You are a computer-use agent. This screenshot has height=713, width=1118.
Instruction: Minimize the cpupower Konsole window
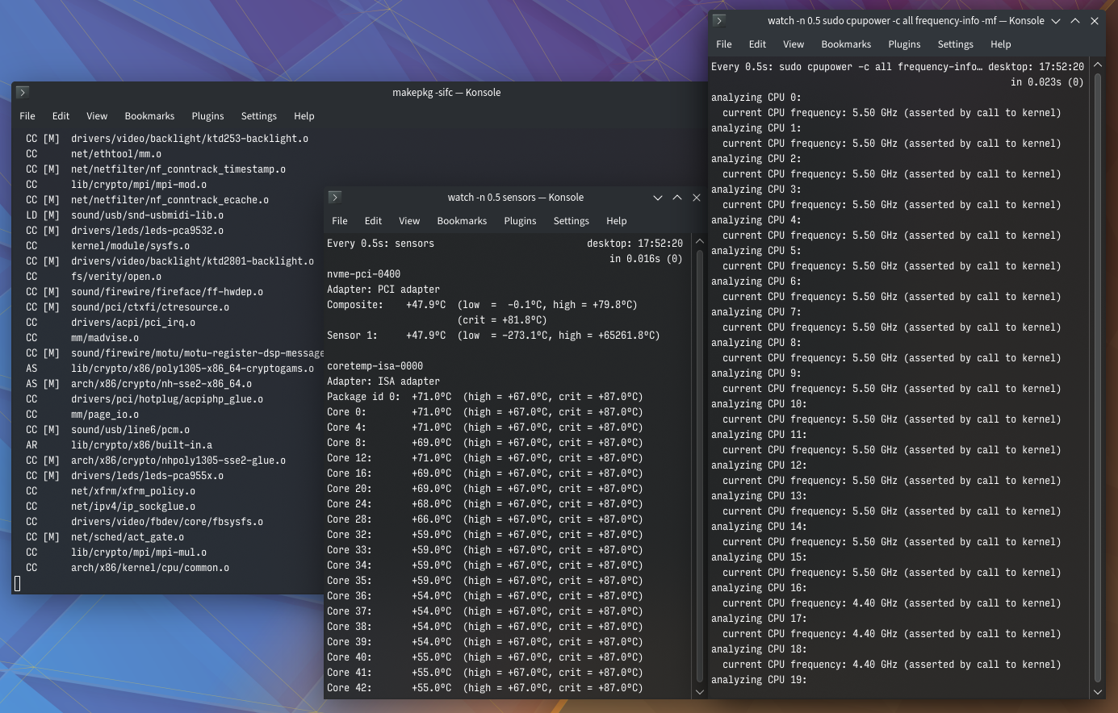(1056, 21)
